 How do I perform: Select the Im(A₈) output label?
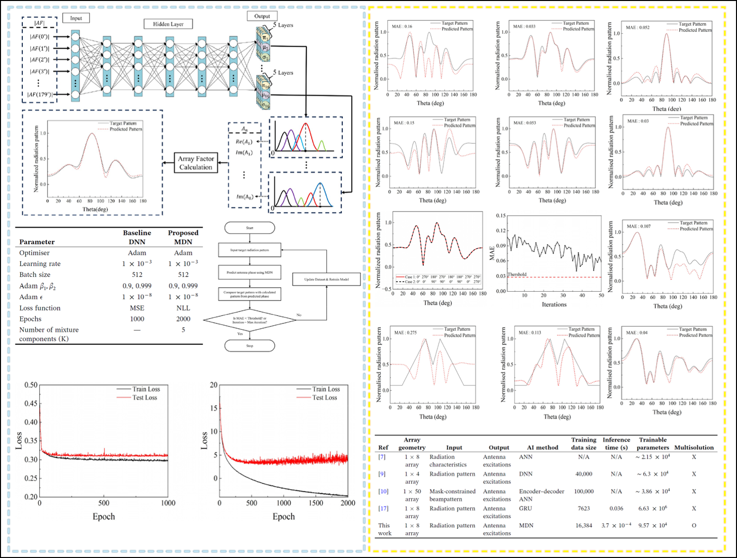(244, 196)
